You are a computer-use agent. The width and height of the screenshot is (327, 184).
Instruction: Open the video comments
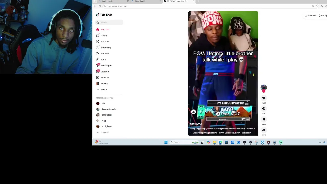264,109
